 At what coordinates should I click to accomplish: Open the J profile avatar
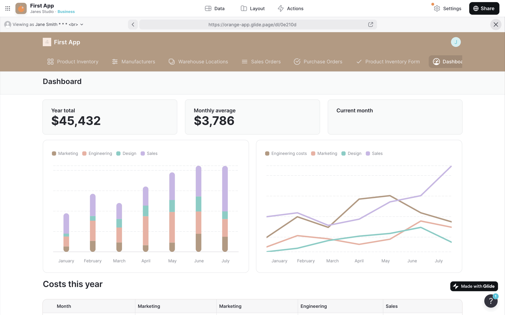pos(456,42)
